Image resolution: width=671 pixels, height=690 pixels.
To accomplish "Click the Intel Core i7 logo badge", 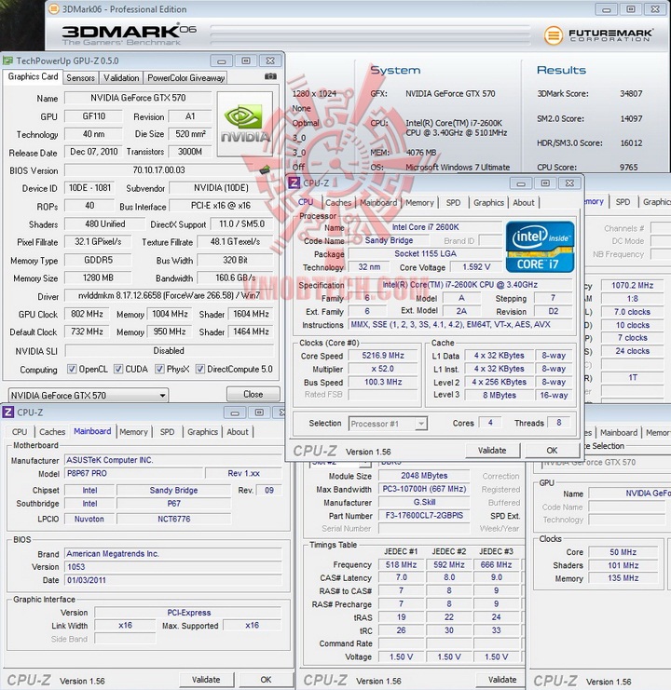I will coord(540,247).
